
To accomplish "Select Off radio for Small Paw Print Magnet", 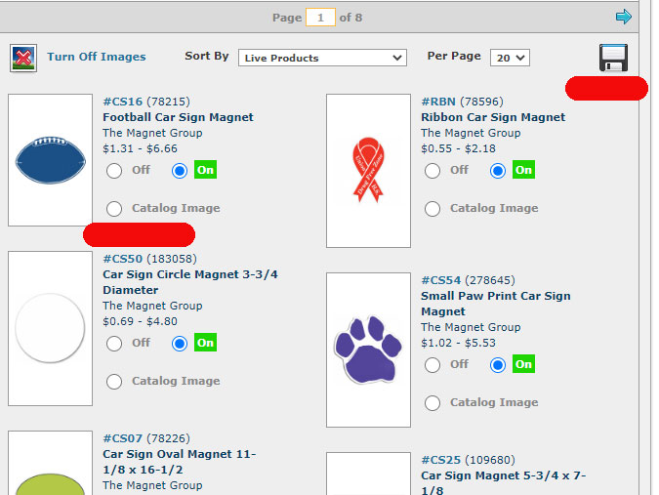I will tap(432, 365).
